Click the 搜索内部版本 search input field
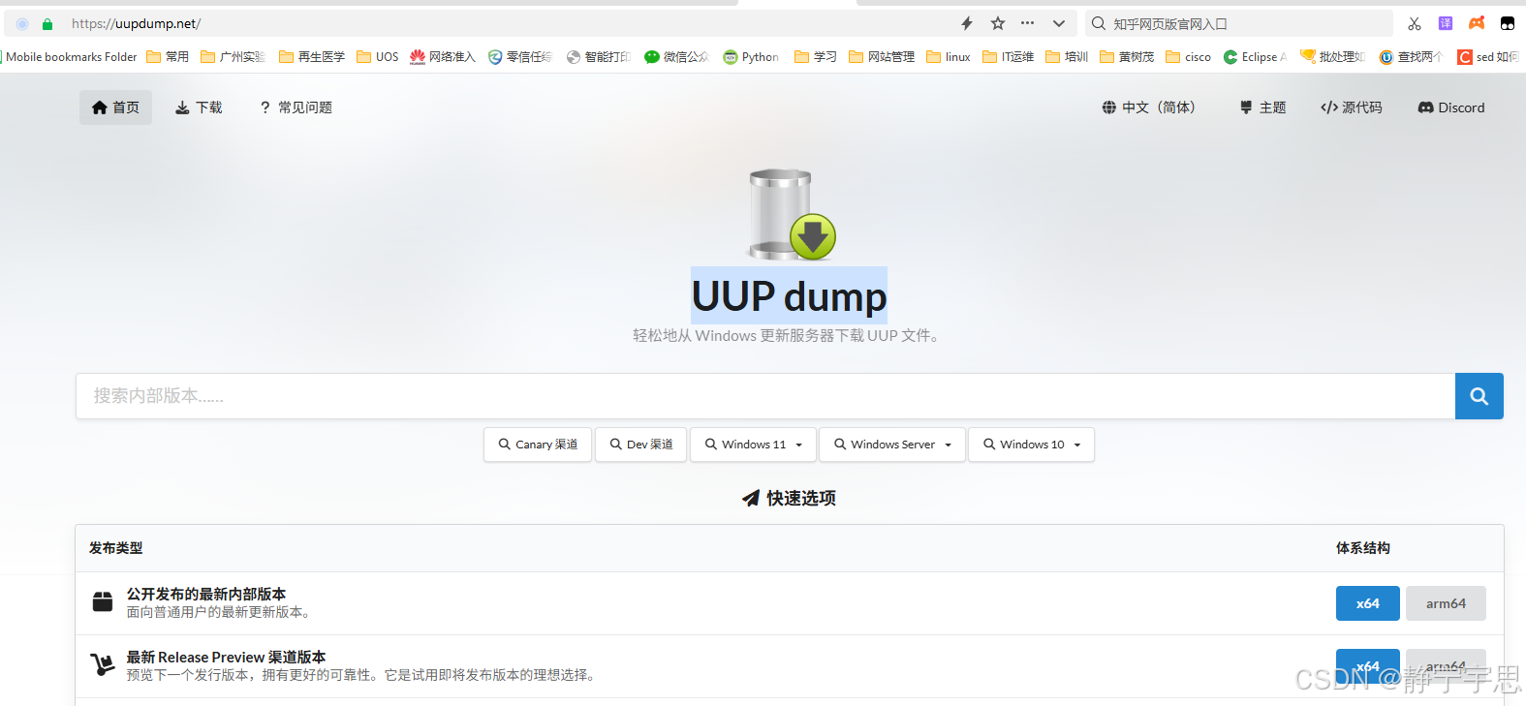Screen dimensions: 1526x706 [x=765, y=396]
